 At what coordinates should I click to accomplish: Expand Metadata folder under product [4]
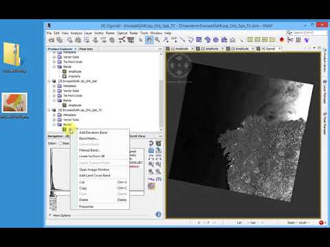pyautogui.click(x=54, y=115)
